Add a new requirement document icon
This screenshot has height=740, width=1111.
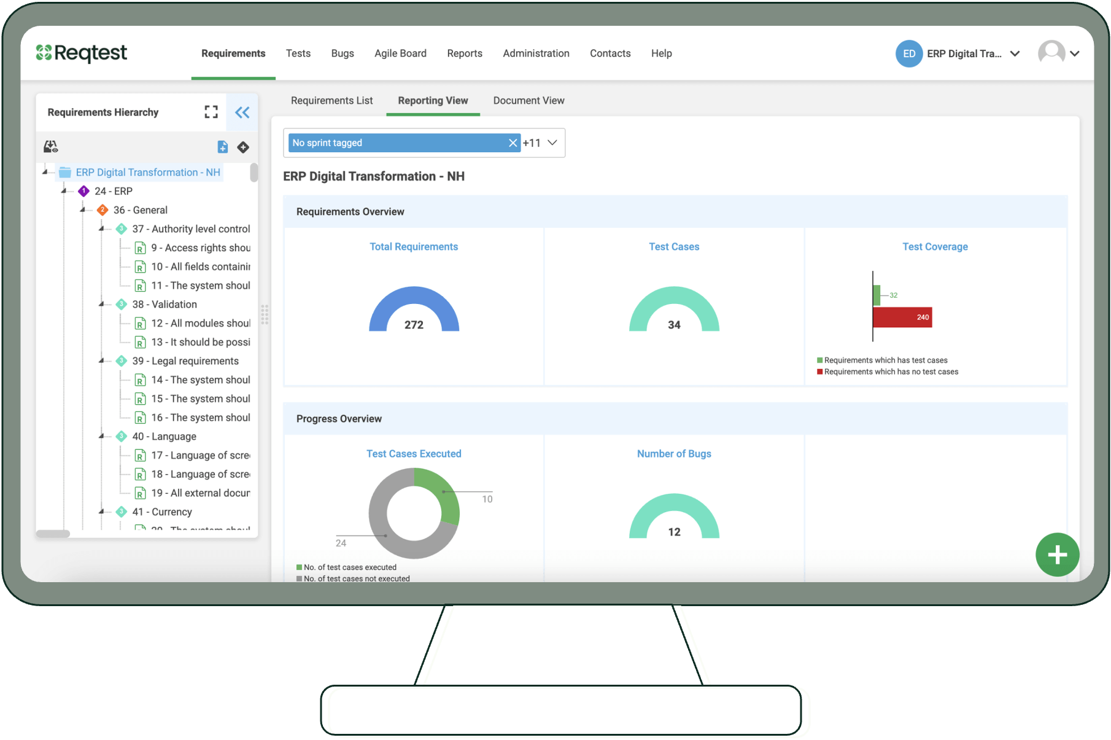click(223, 147)
